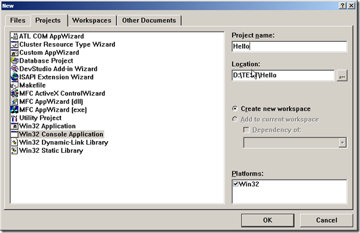360x233 pixels.
Task: Select the Win32 Application icon
Action: click(x=14, y=126)
